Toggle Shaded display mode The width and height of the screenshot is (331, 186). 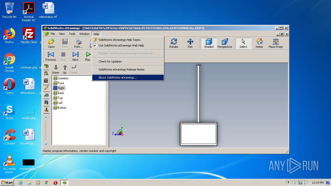pyautogui.click(x=209, y=43)
